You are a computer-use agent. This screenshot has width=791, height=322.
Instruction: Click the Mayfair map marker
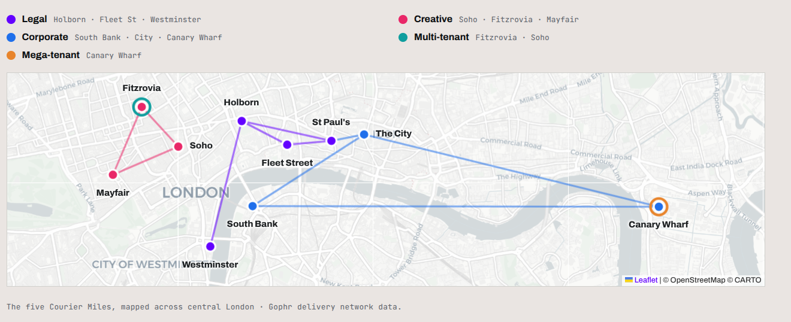click(x=113, y=175)
